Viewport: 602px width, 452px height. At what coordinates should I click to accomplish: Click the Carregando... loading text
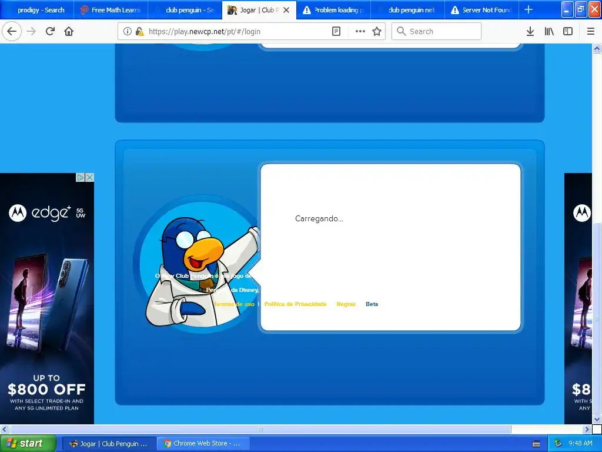[x=319, y=219]
